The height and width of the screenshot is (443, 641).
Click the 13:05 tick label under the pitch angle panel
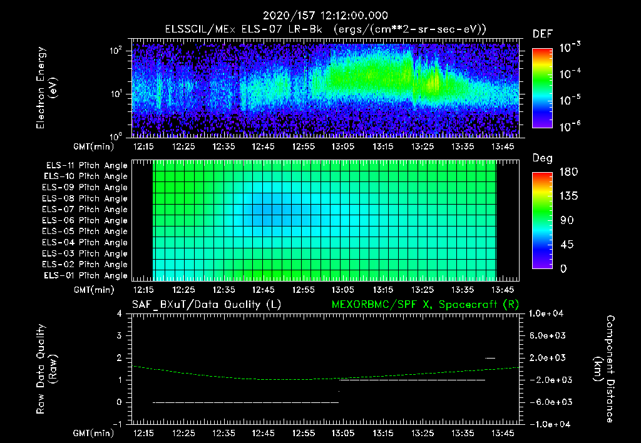tap(342, 290)
